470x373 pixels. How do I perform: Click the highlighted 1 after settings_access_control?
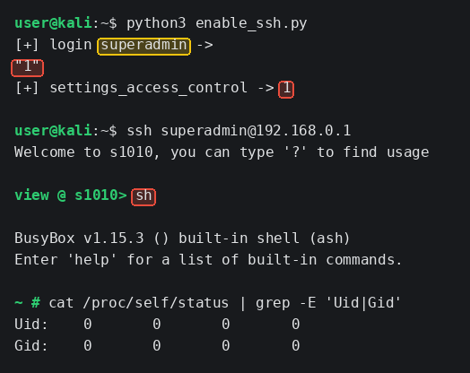[286, 90]
